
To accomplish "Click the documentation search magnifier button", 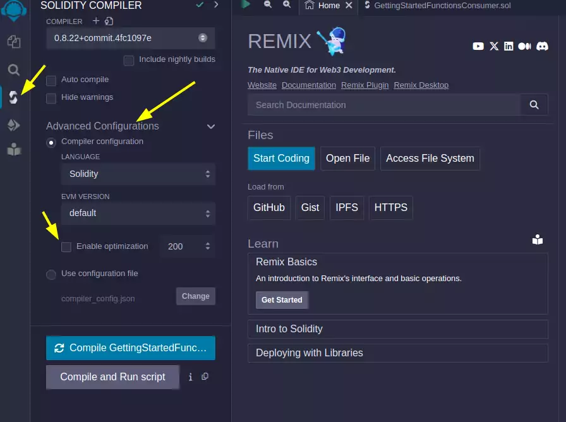I will pyautogui.click(x=534, y=105).
